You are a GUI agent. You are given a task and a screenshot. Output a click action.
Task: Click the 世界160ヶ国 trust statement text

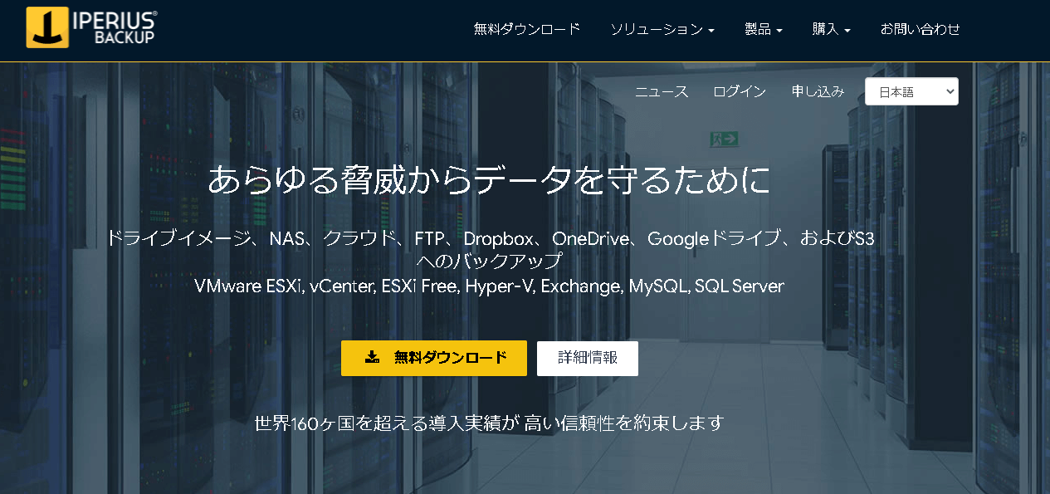tap(487, 423)
